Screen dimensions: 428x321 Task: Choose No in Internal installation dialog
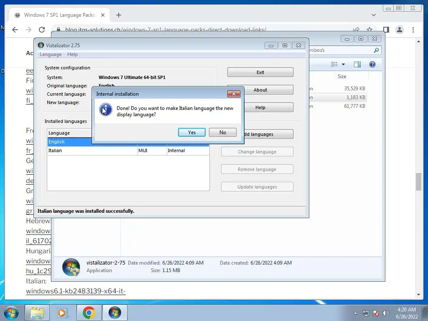coord(222,132)
